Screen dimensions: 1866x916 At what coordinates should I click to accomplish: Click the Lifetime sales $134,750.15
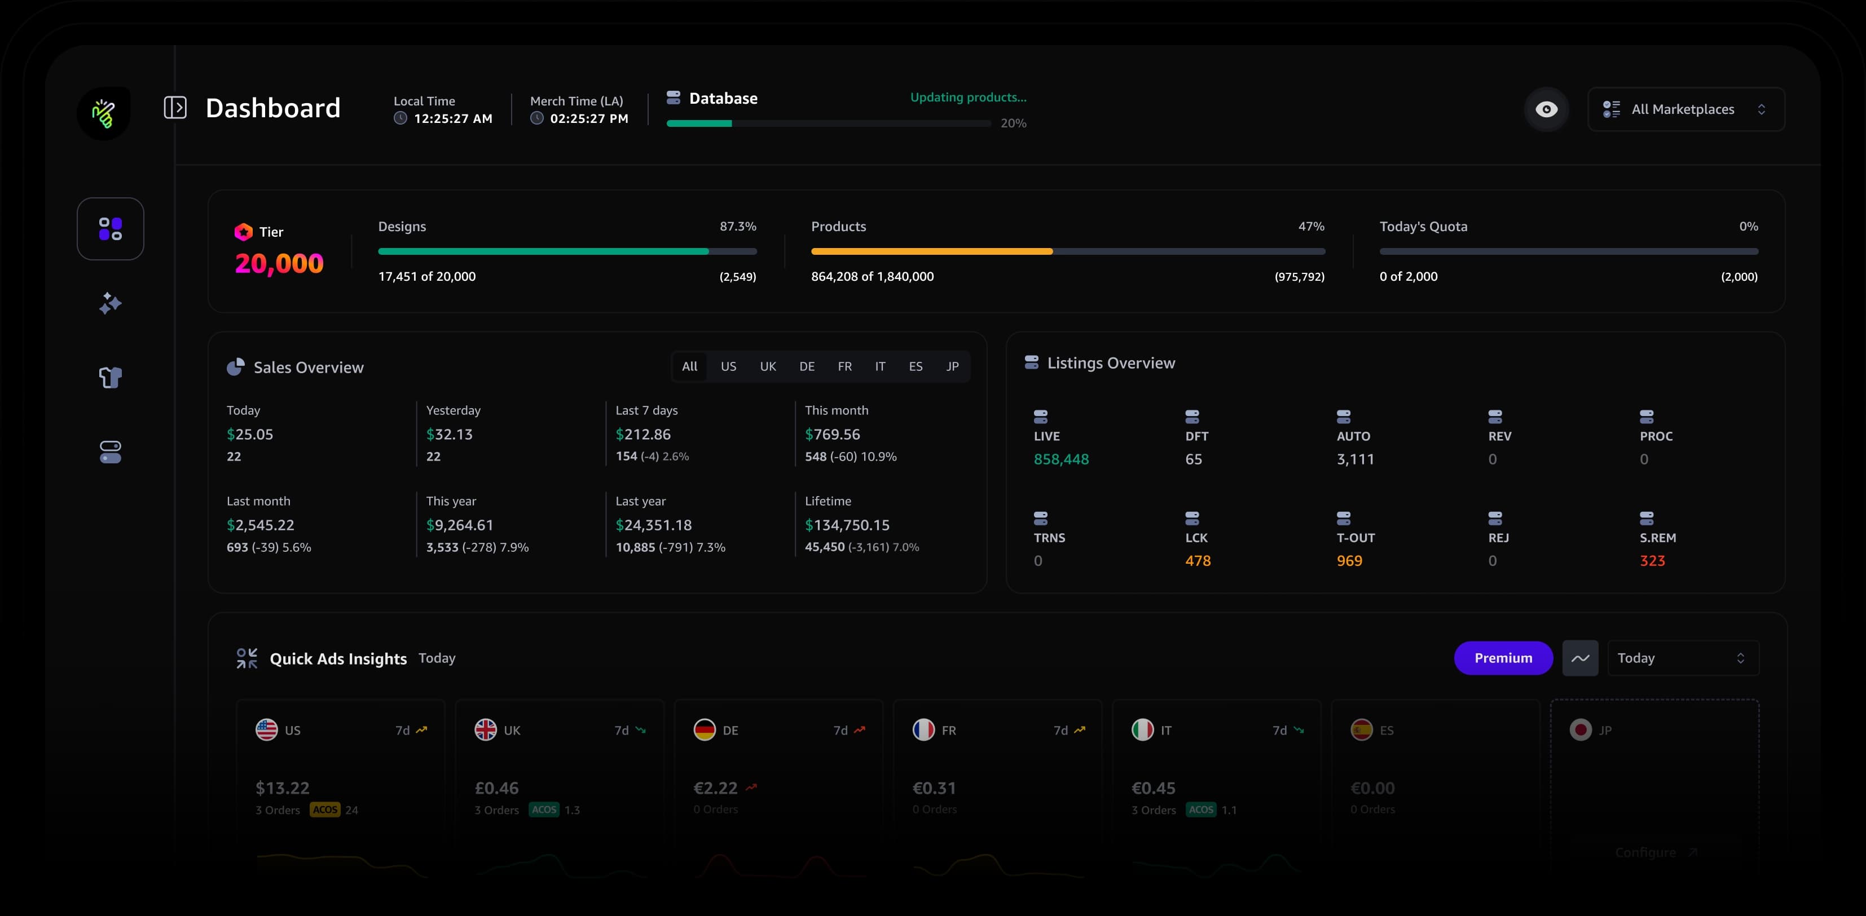coord(847,525)
